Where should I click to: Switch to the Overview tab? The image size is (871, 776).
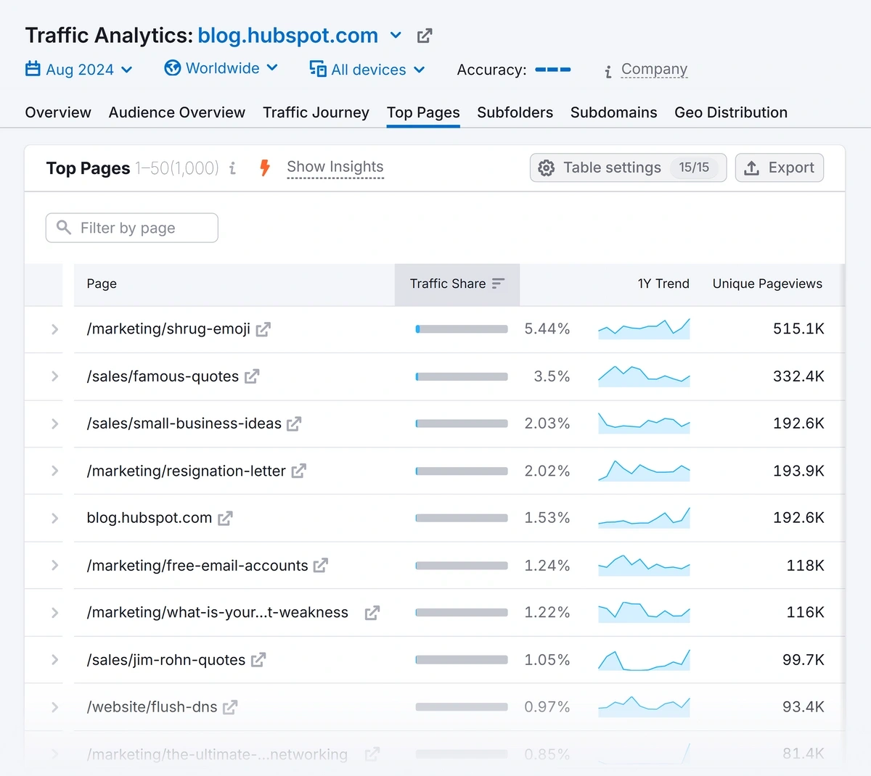[58, 112]
